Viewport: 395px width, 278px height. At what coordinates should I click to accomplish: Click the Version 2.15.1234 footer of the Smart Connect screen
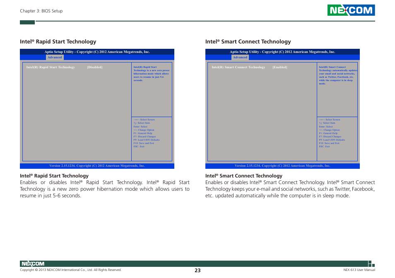pos(282,165)
